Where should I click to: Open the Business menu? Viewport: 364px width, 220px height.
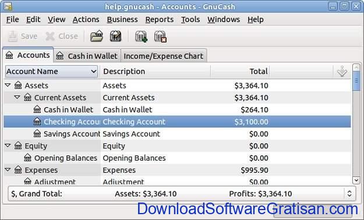pyautogui.click(x=122, y=19)
